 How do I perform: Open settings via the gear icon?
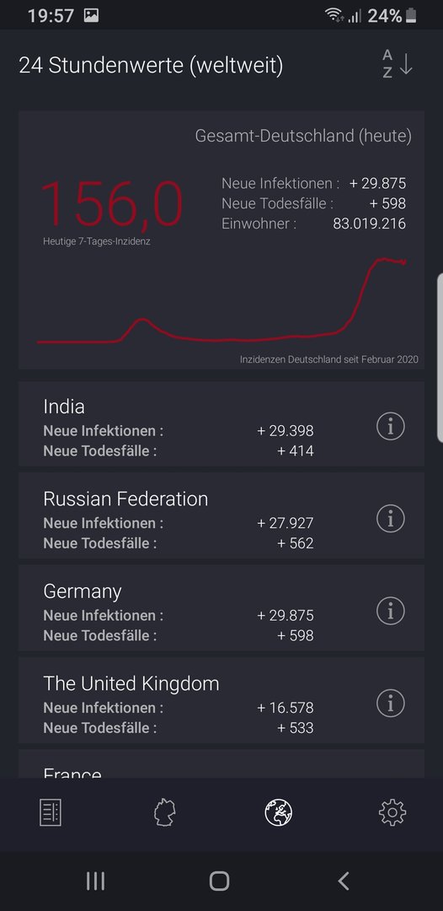392,812
